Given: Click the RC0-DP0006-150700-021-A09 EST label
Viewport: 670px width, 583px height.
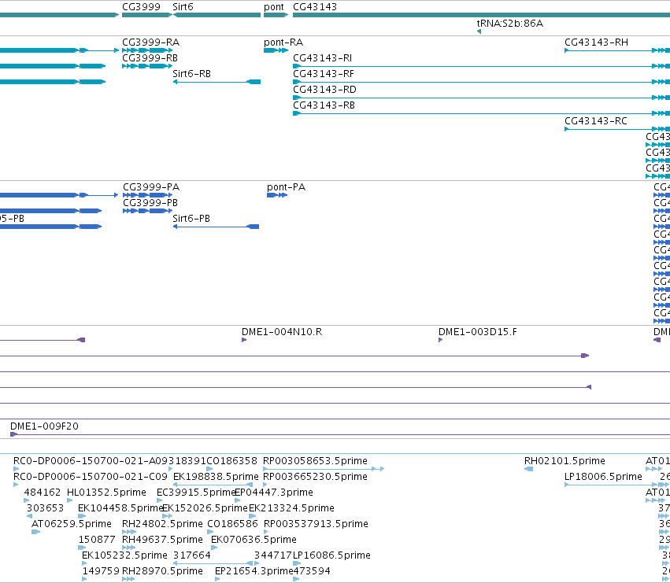Looking at the screenshot, I should 91,461.
